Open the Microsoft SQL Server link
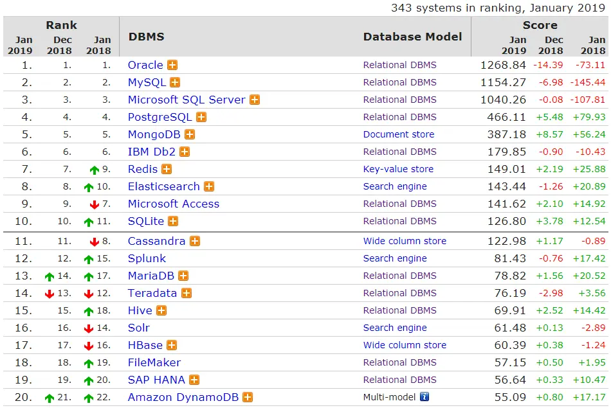The width and height of the screenshot is (611, 408). tap(187, 100)
